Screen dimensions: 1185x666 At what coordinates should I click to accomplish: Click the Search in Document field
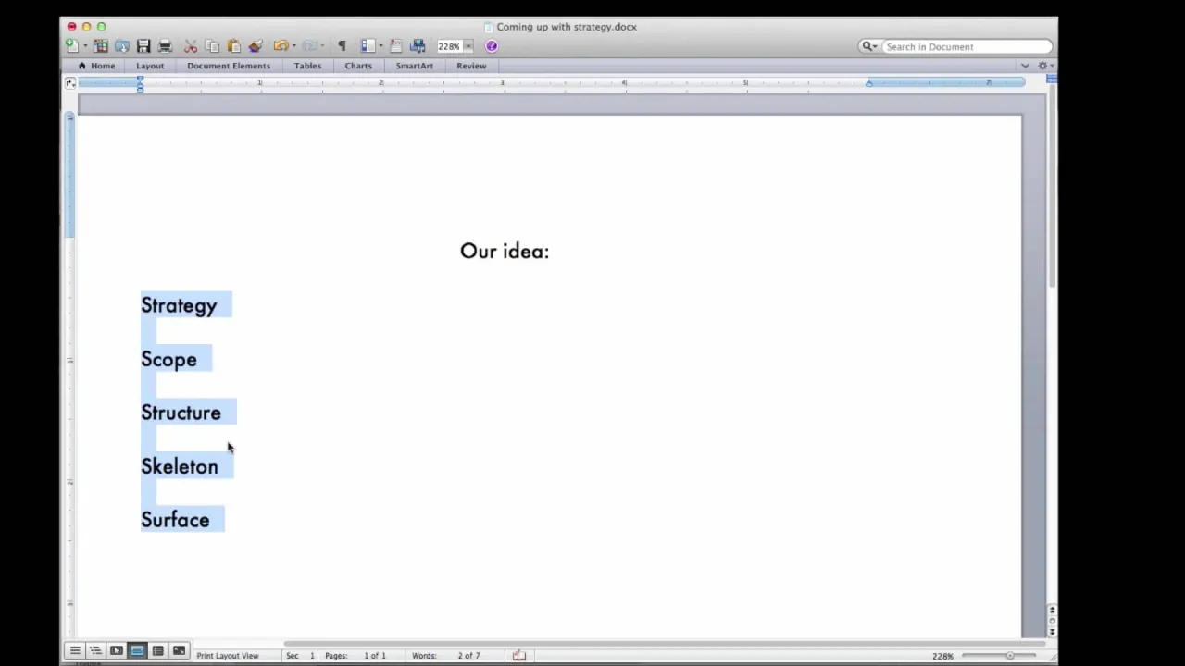(x=967, y=46)
